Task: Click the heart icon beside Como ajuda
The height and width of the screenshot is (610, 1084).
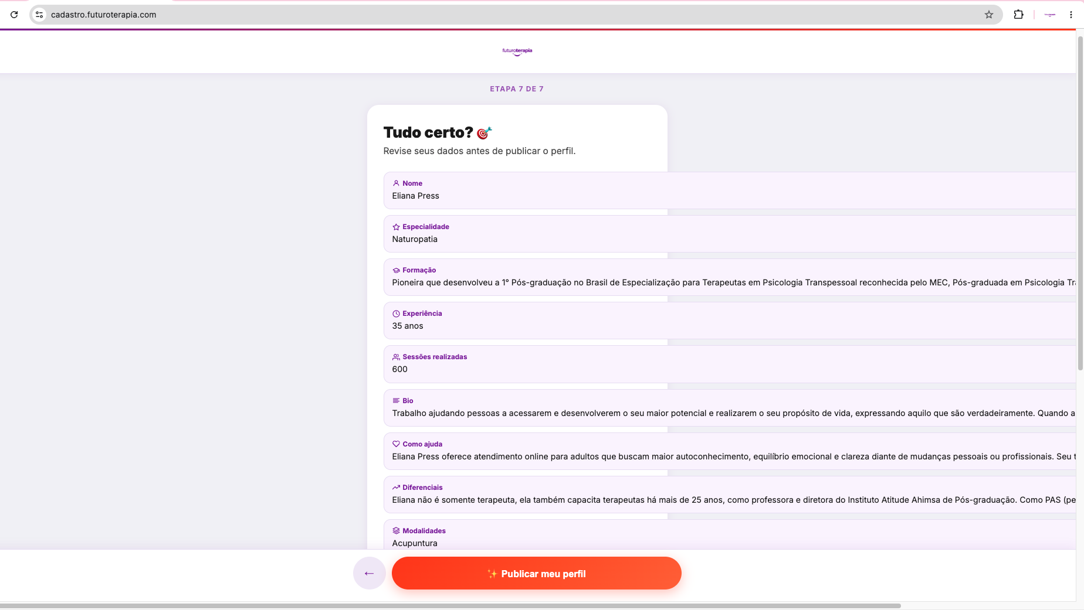Action: [396, 444]
